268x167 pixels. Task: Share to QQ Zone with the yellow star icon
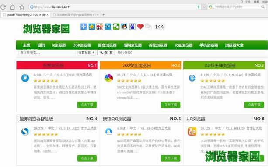coord(92,27)
